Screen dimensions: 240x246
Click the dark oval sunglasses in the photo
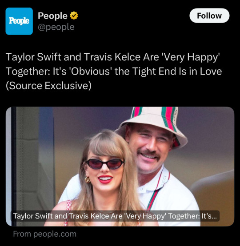pos(105,164)
